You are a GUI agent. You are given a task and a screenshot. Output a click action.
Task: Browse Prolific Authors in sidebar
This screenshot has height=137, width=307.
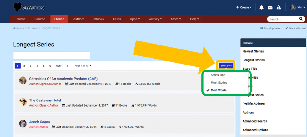(254, 104)
